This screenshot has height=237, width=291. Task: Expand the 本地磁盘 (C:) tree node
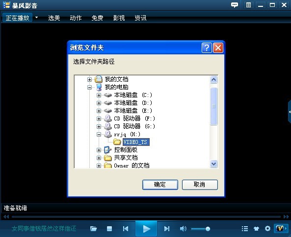(99, 95)
